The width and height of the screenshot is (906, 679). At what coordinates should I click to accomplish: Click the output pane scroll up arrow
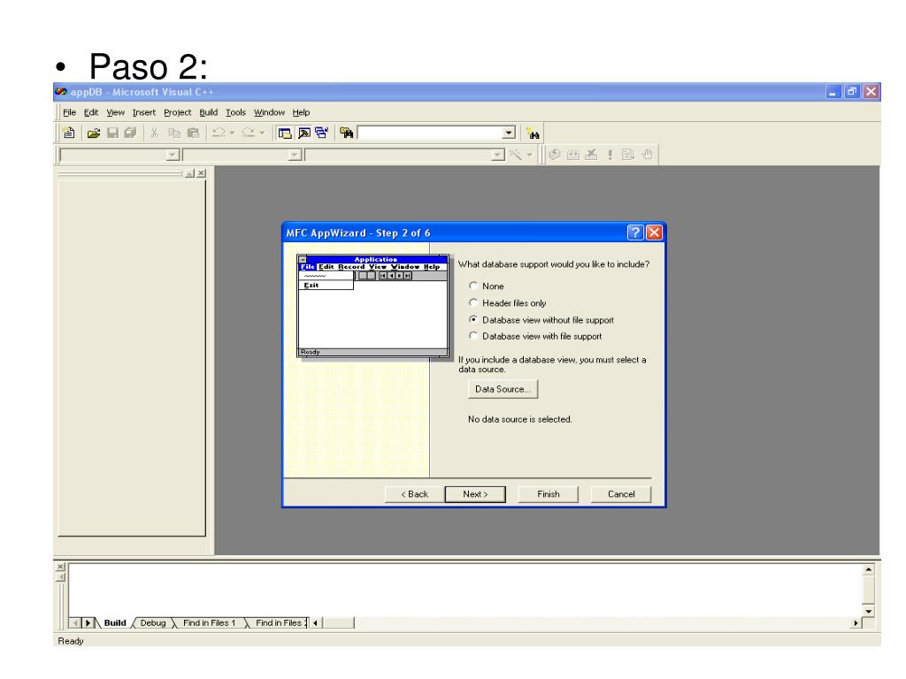click(869, 569)
